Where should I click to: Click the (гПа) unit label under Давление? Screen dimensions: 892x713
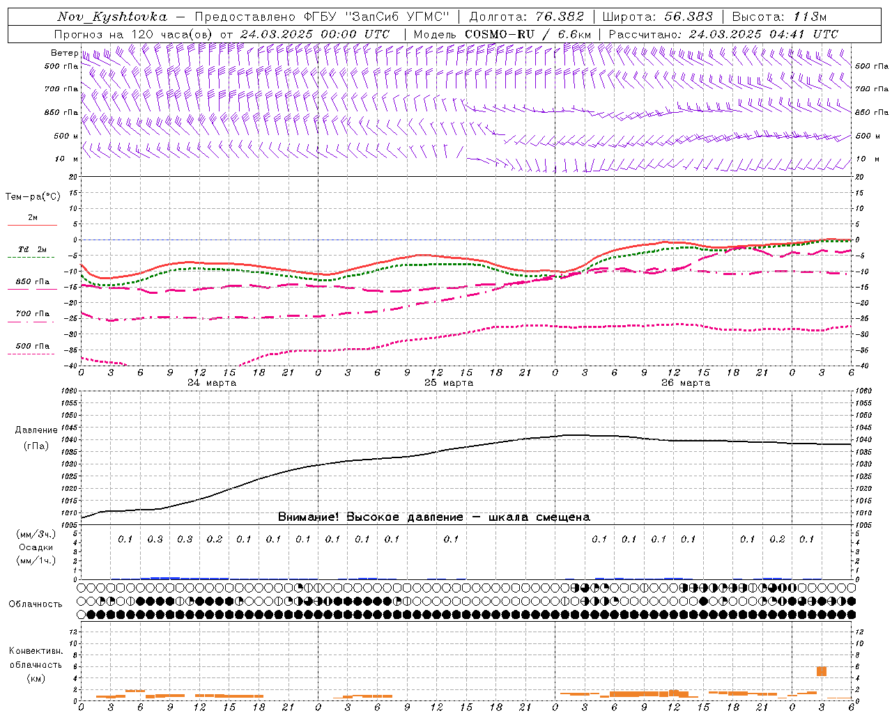(36, 446)
